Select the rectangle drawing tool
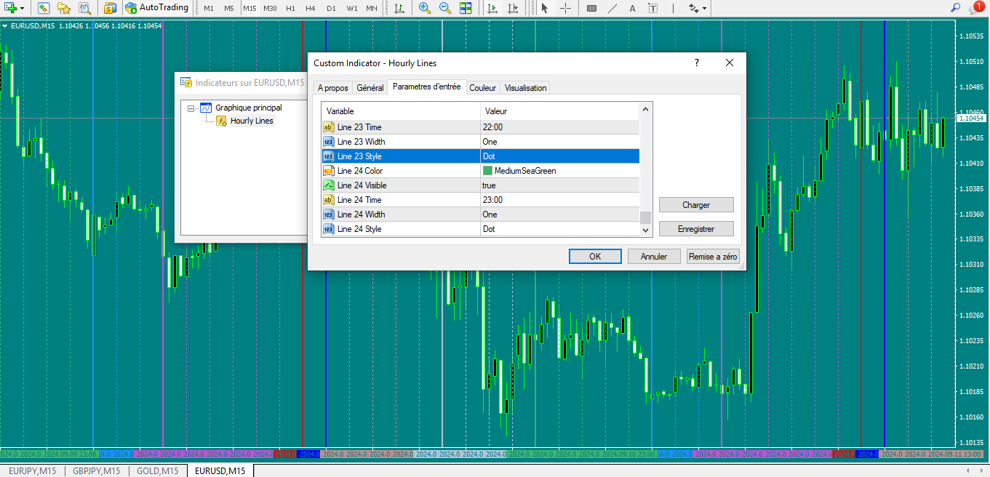 [591, 8]
